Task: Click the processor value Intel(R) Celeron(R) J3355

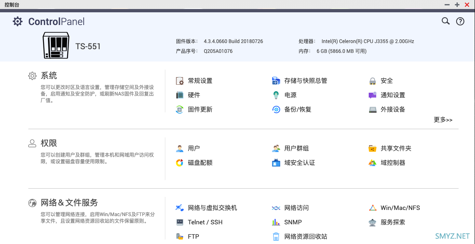Action: (x=368, y=41)
